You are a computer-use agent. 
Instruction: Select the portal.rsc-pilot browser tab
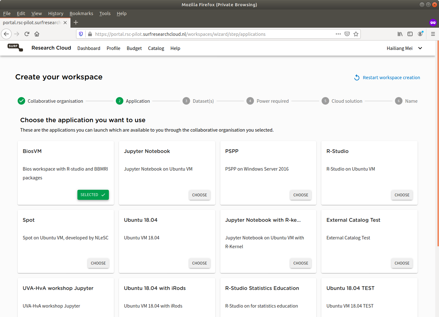tap(35, 23)
